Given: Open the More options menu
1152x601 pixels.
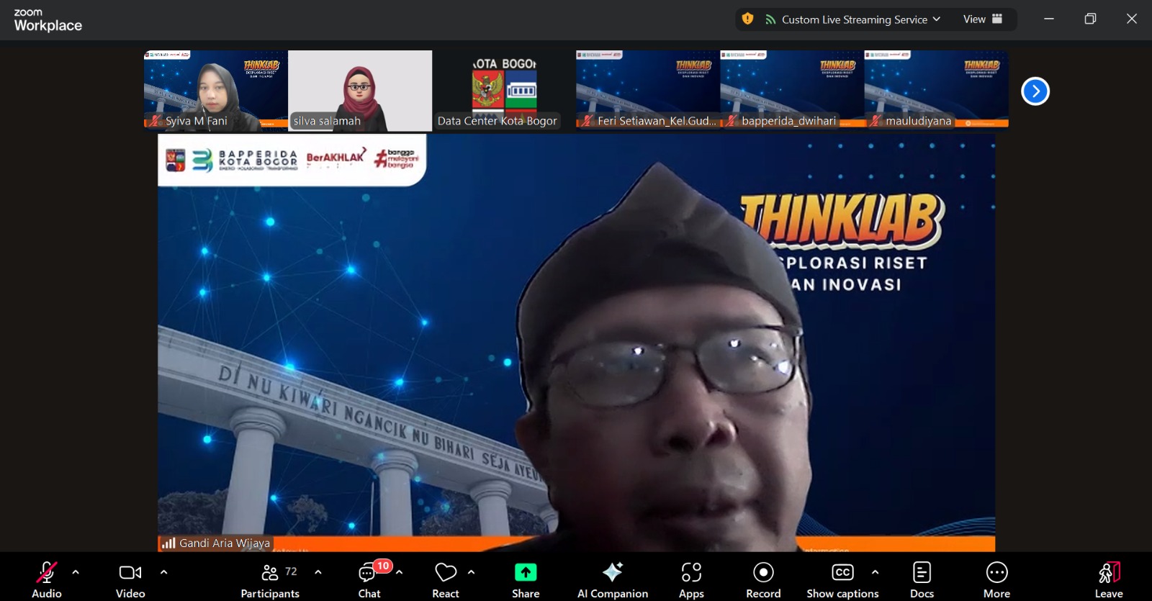Looking at the screenshot, I should coord(996,573).
